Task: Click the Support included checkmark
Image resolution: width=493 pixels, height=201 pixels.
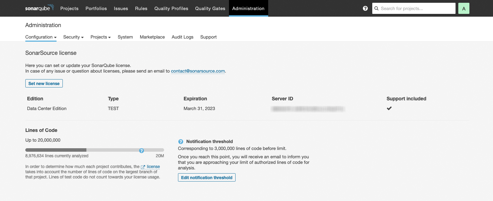Action: click(389, 108)
